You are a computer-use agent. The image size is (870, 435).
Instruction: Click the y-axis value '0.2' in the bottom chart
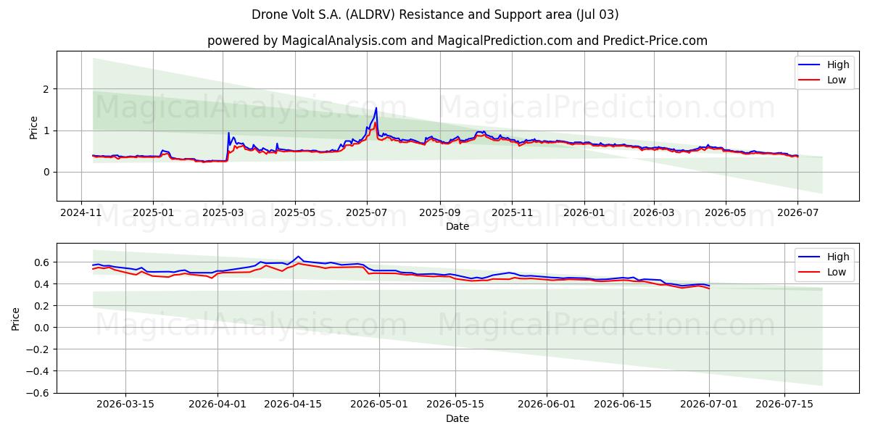coord(43,306)
